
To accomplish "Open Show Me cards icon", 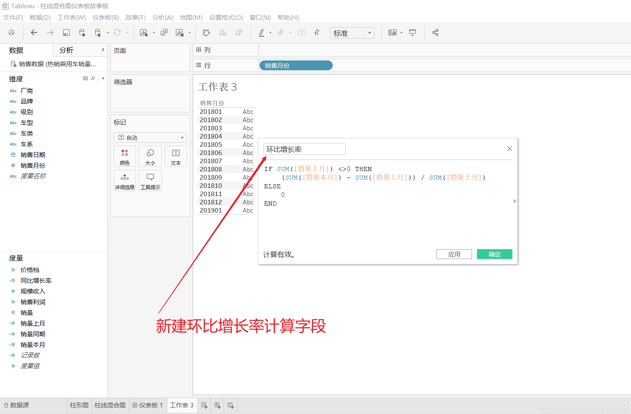I will [x=393, y=32].
